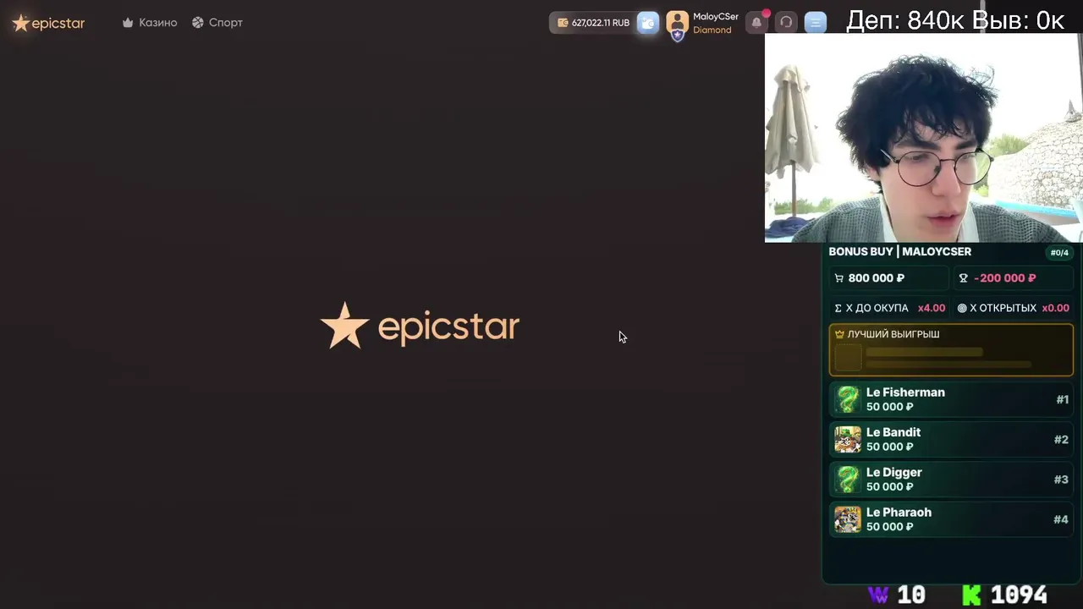The height and width of the screenshot is (609, 1083).
Task: Open the notifications bell
Action: 756,23
